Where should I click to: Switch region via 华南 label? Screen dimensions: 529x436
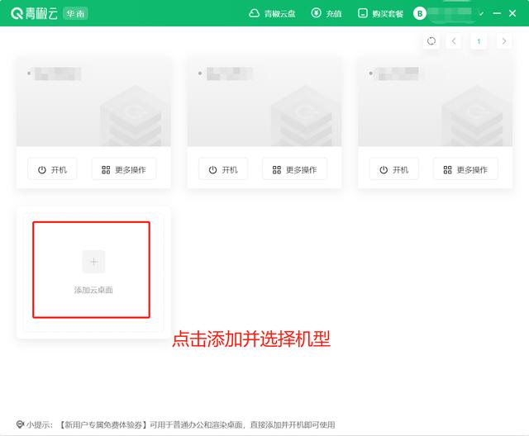(75, 13)
